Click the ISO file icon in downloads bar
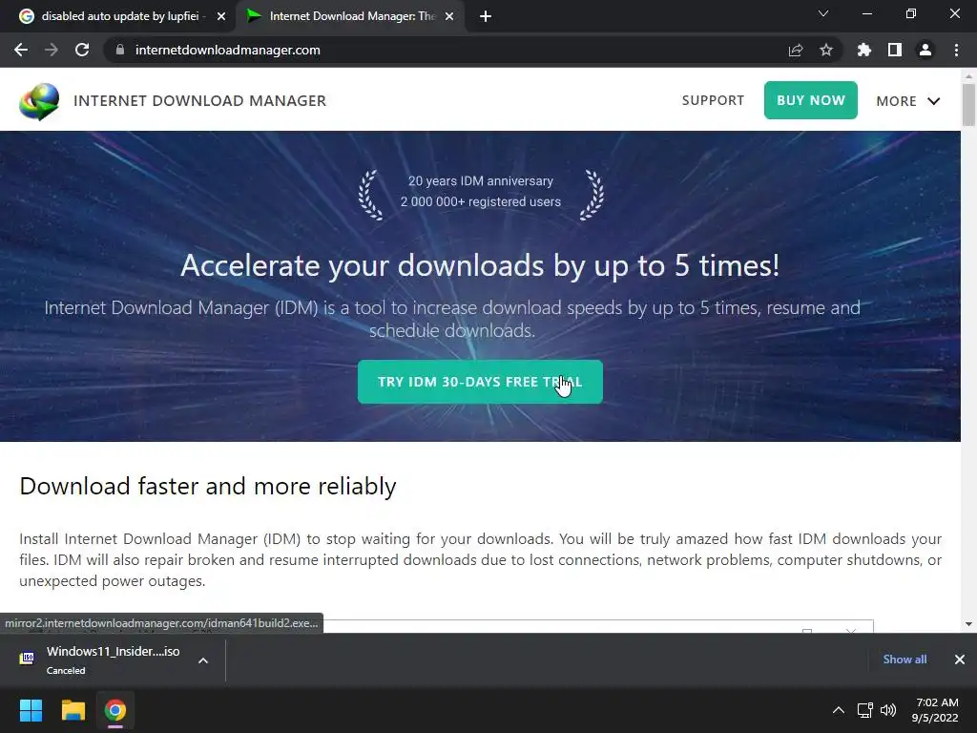Viewport: 977px width, 733px height. (x=27, y=659)
